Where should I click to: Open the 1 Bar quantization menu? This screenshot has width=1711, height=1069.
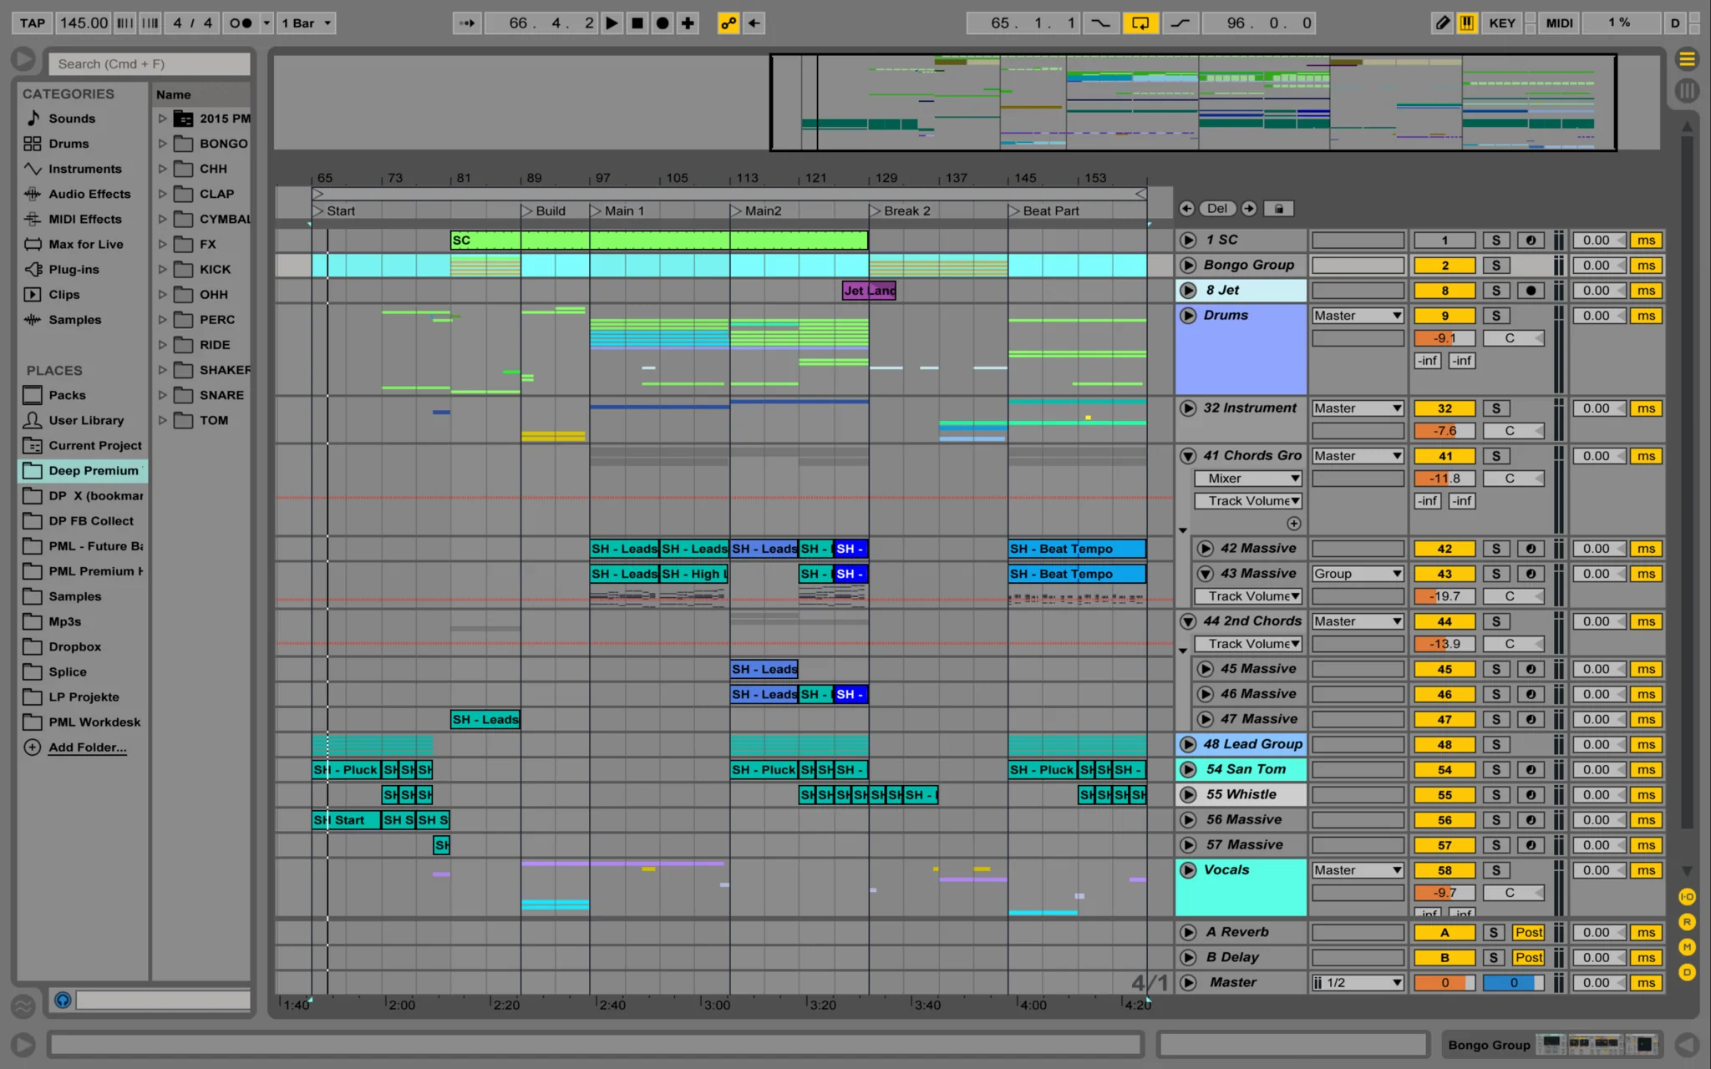pos(307,23)
